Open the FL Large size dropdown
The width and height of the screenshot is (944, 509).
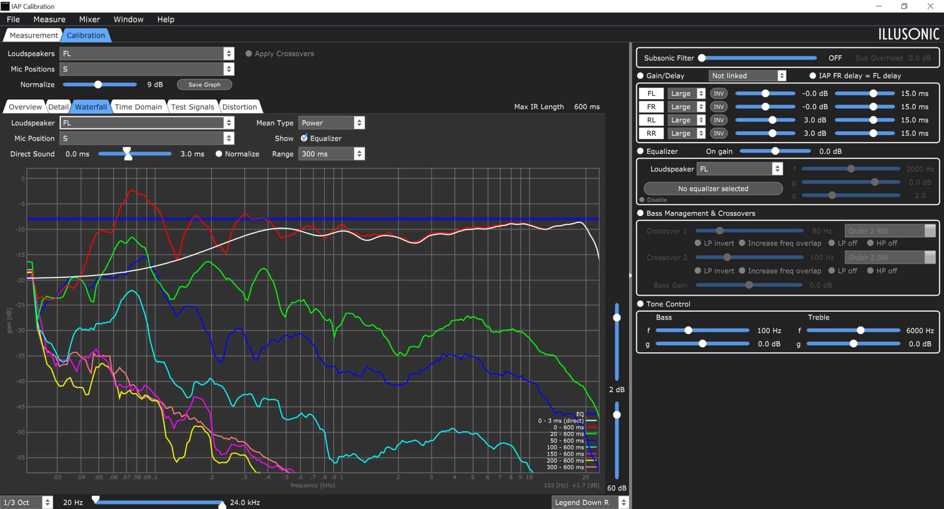point(686,94)
